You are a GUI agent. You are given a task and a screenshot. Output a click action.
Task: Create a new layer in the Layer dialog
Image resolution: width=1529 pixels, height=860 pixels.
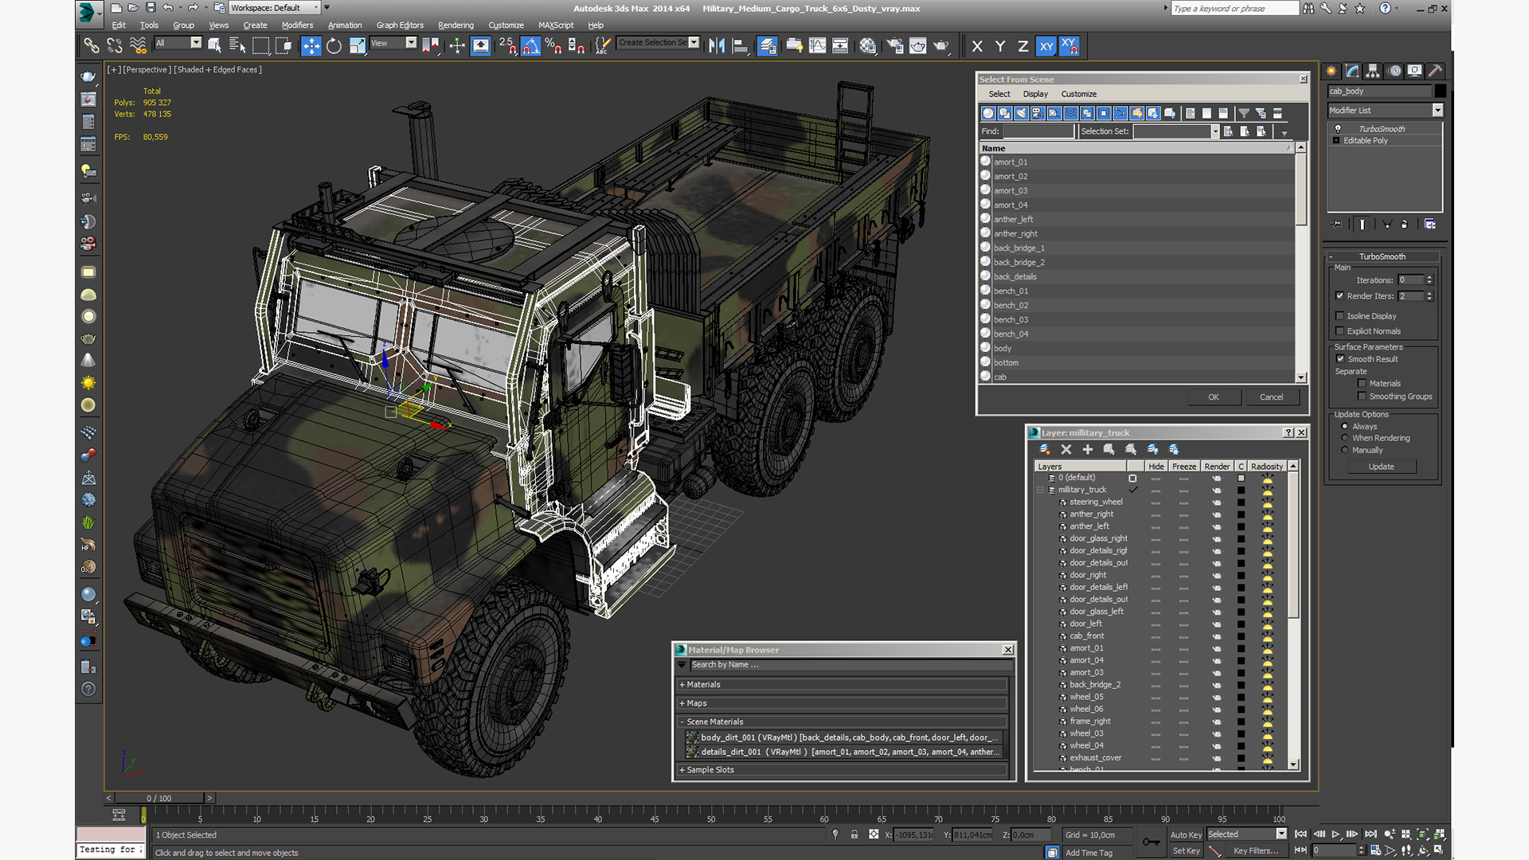coord(1045,450)
